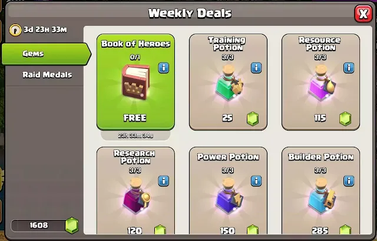Select the green Training Potion bottle
The width and height of the screenshot is (377, 241).
229,82
